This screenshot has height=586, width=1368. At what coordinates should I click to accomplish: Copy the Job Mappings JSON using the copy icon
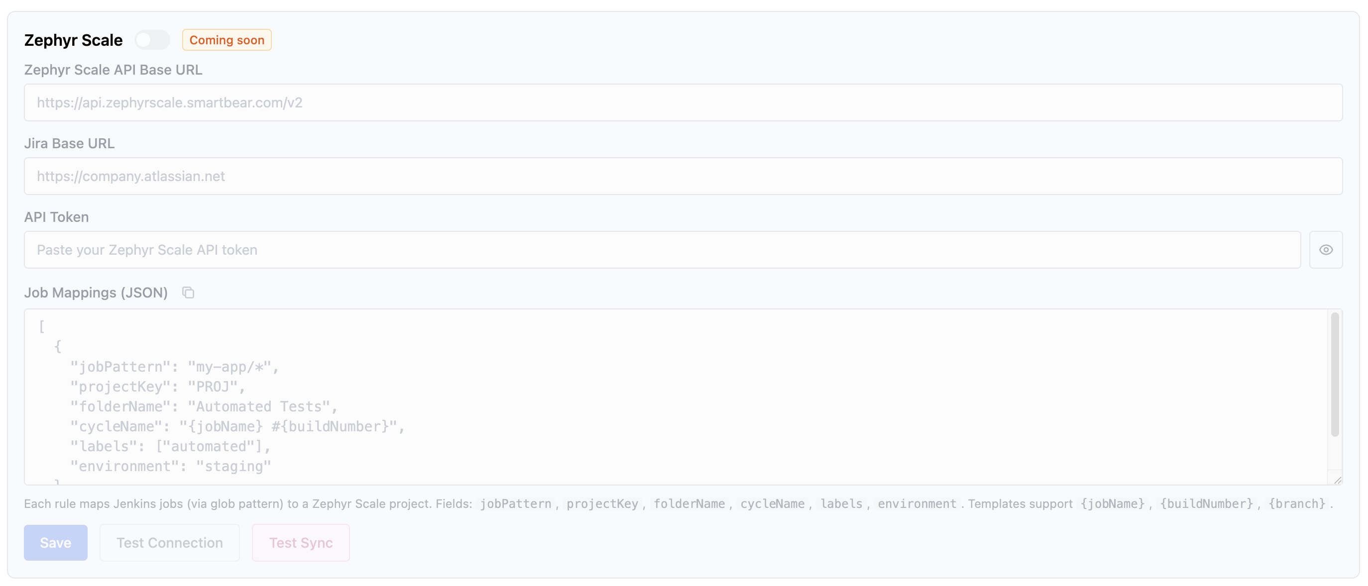pyautogui.click(x=187, y=293)
